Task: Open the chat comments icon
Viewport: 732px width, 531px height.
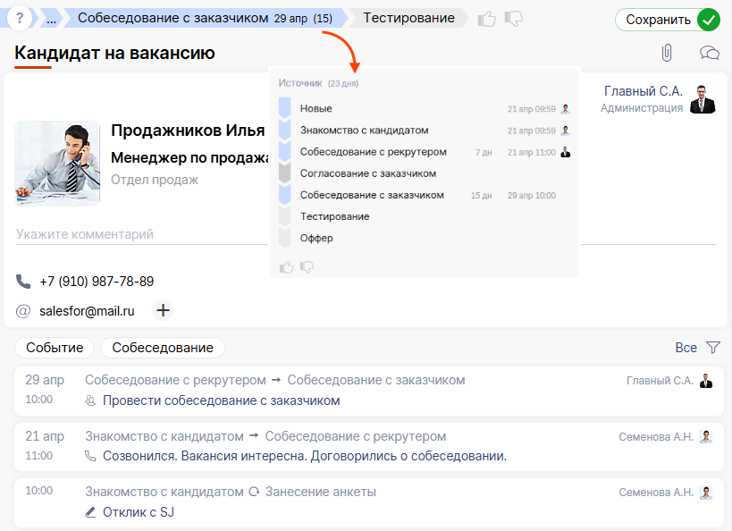Action: 710,53
